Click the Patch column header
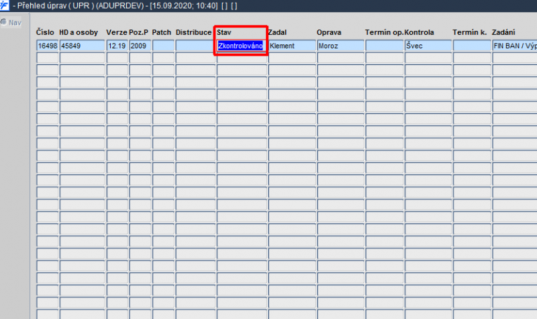The image size is (537, 319). point(162,32)
